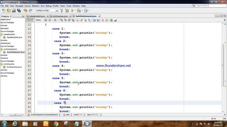Click Find Previous Occurrence editor icon

(65, 20)
